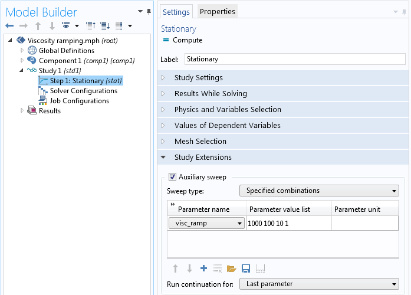Click the Compute button
411x295 pixels.
183,40
